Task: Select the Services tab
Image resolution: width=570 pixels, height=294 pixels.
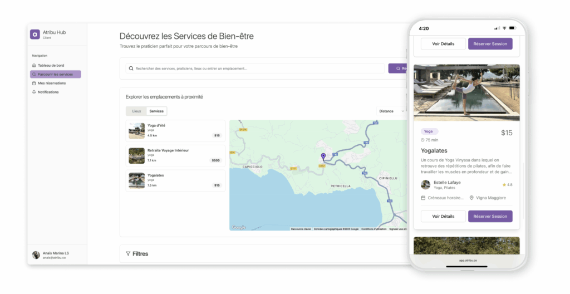Action: click(x=156, y=111)
